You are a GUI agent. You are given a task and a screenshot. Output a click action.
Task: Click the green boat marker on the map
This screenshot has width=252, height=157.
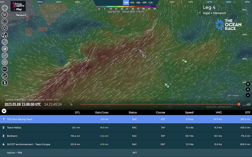tap(185, 61)
